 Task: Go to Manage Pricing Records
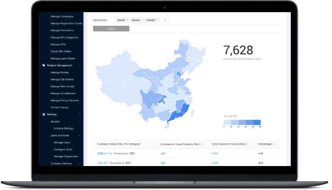pyautogui.click(x=65, y=101)
